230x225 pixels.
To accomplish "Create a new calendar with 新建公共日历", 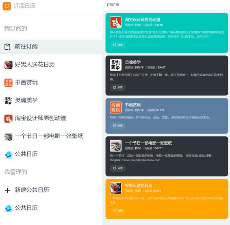I will (51, 190).
